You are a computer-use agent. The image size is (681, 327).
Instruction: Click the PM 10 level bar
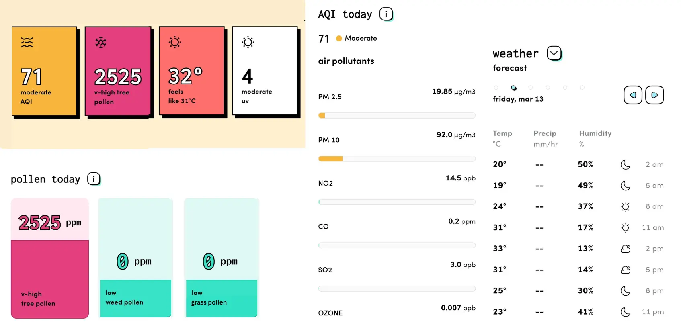pos(397,159)
